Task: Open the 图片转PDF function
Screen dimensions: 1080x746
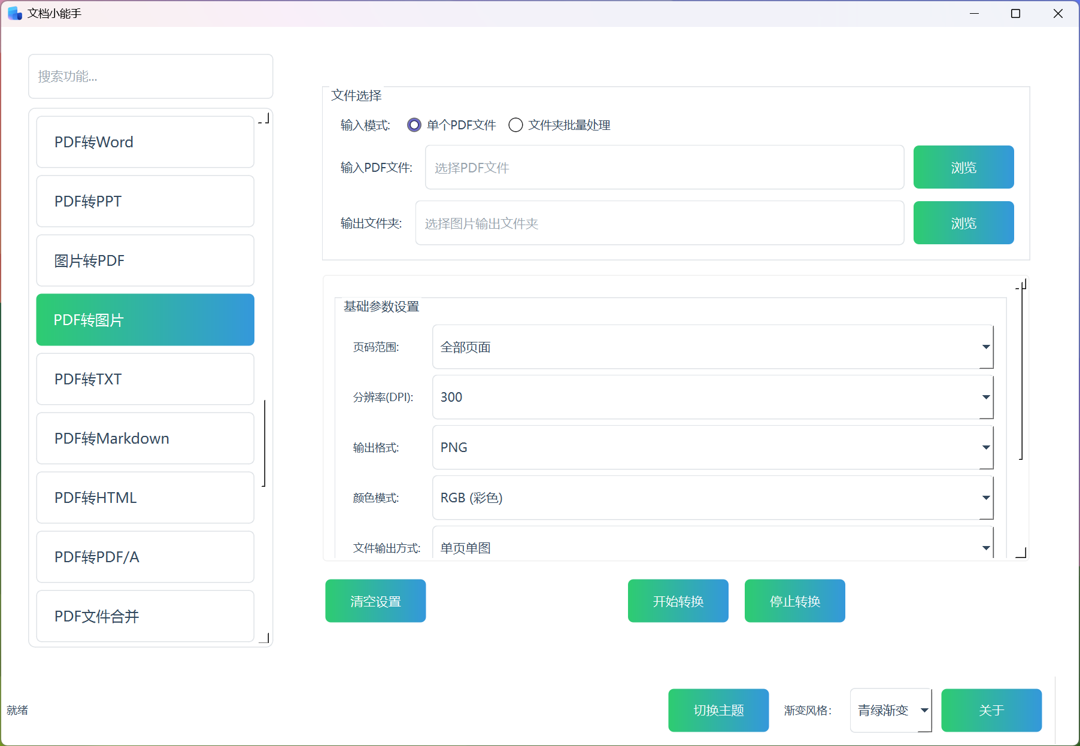Action: [145, 261]
